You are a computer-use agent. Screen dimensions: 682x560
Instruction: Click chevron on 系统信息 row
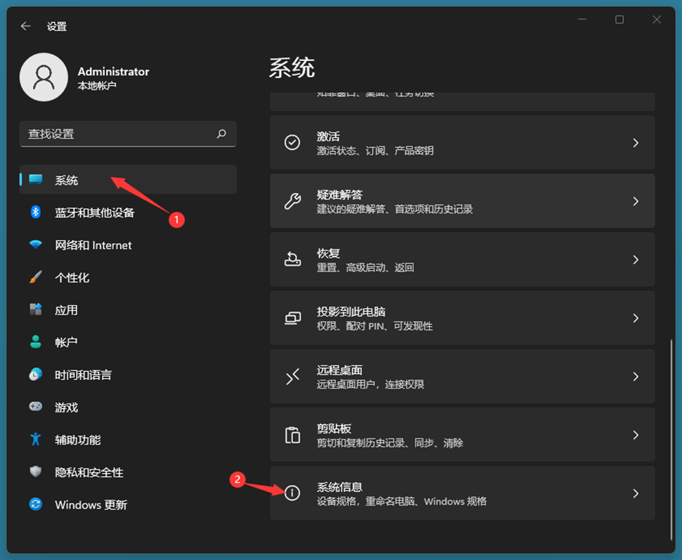click(636, 494)
